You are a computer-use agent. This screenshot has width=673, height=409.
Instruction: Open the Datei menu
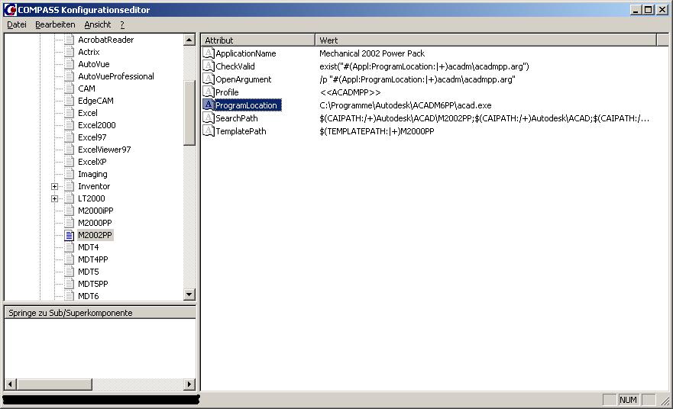[x=17, y=25]
